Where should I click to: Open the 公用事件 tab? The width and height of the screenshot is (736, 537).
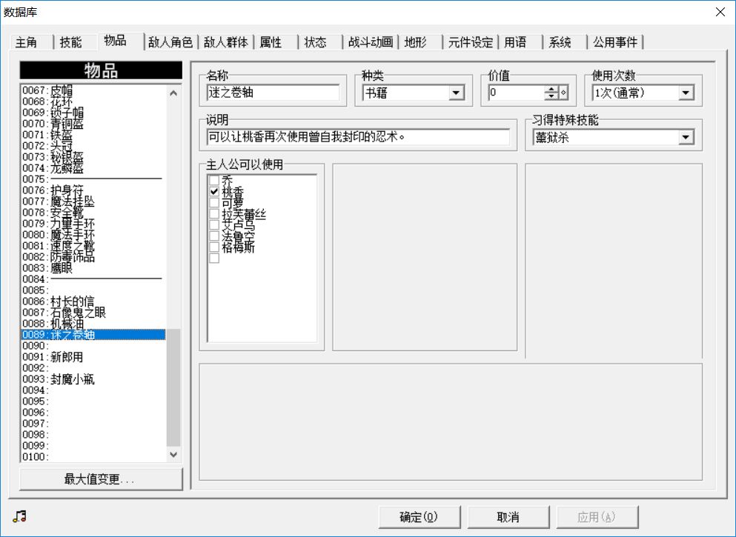click(x=615, y=42)
